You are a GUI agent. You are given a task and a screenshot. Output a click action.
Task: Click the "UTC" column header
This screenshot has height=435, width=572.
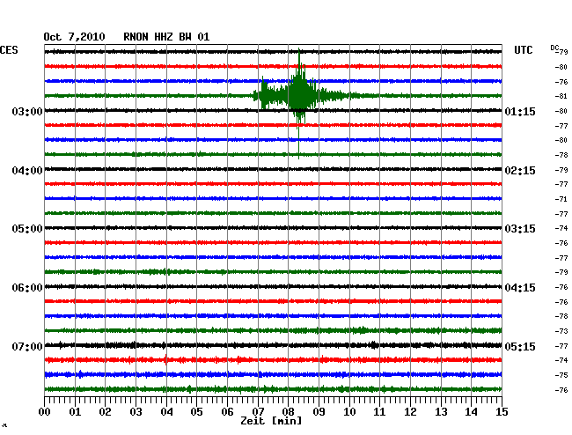tap(523, 50)
